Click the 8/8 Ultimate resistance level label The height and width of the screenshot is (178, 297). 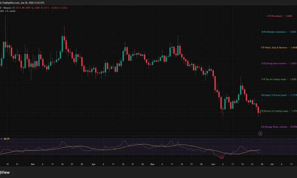279,32
